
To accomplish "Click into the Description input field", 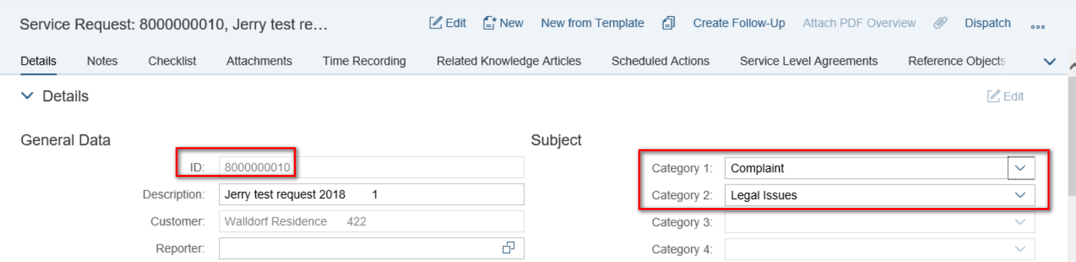I will coord(372,194).
